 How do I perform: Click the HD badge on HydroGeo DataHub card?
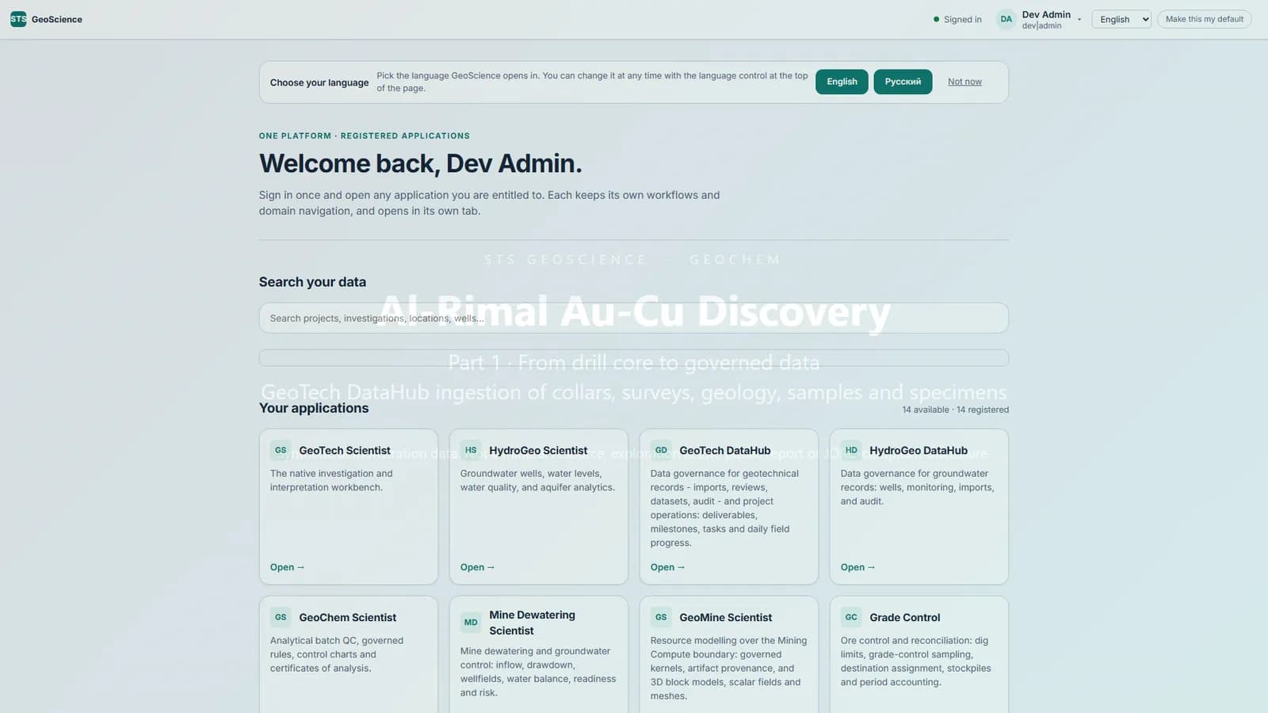tap(851, 450)
